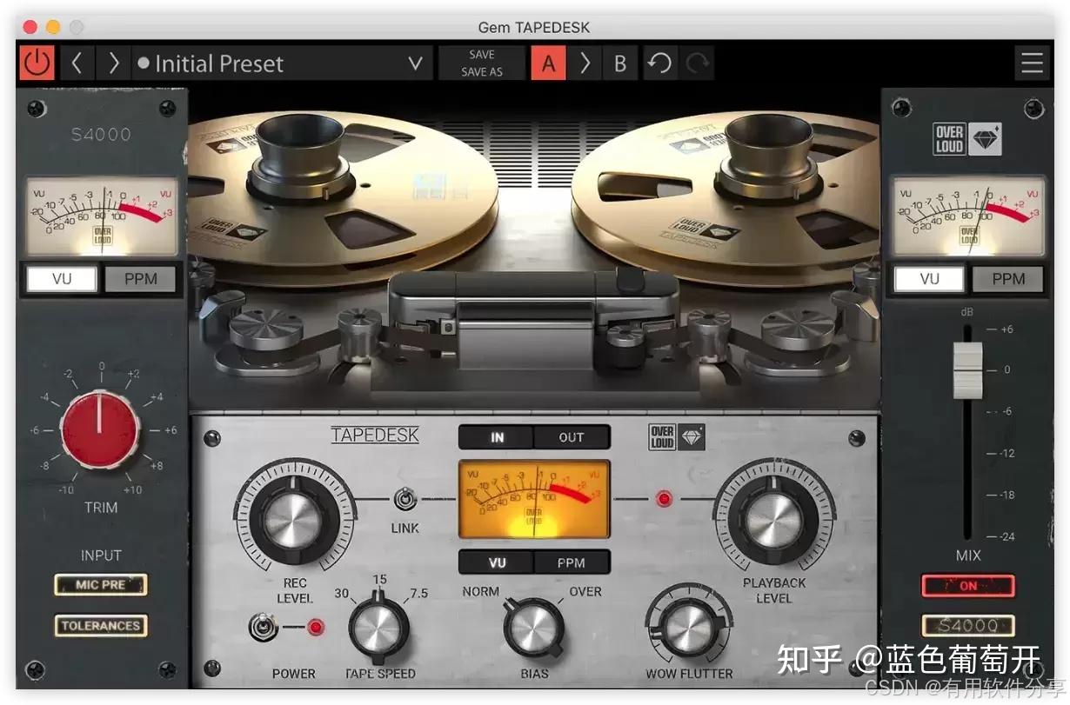This screenshot has height=705, width=1070.
Task: Open the hamburger menu
Action: pos(1033,63)
